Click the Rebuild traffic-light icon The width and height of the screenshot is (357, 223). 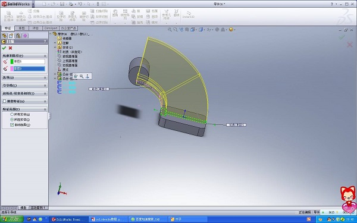pyautogui.click(x=98, y=4)
